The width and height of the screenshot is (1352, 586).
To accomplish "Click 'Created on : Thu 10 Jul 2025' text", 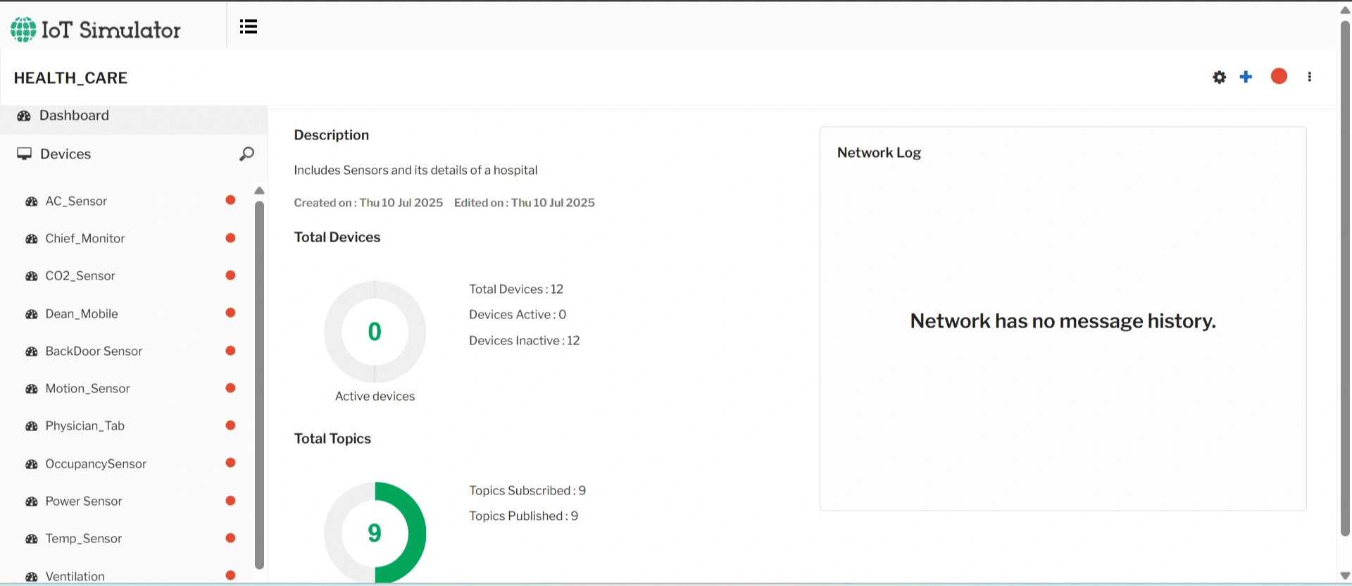I will 368,203.
